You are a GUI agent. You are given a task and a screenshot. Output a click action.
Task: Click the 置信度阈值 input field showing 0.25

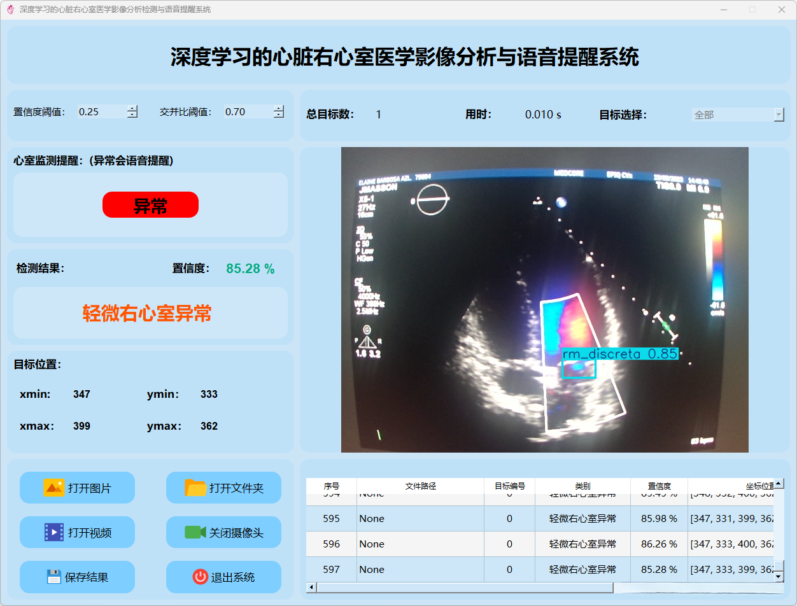101,112
